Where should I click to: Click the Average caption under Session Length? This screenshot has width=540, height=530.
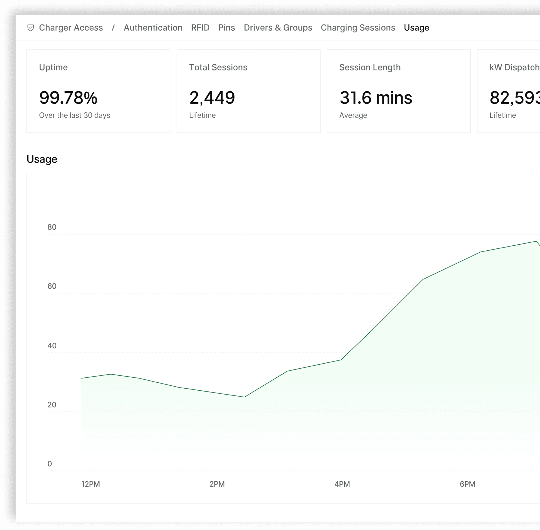(353, 115)
